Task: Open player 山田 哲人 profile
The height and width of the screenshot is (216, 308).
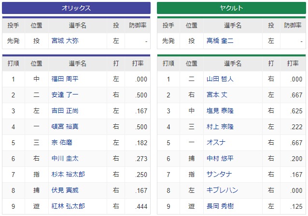Action: 220,79
